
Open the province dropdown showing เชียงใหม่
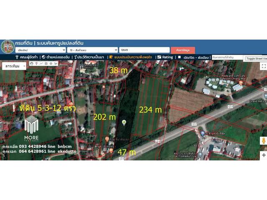click(40, 50)
